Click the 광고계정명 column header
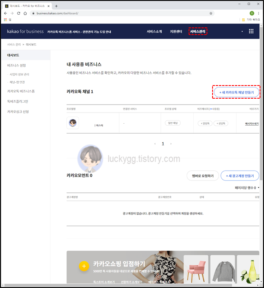 click(x=72, y=197)
